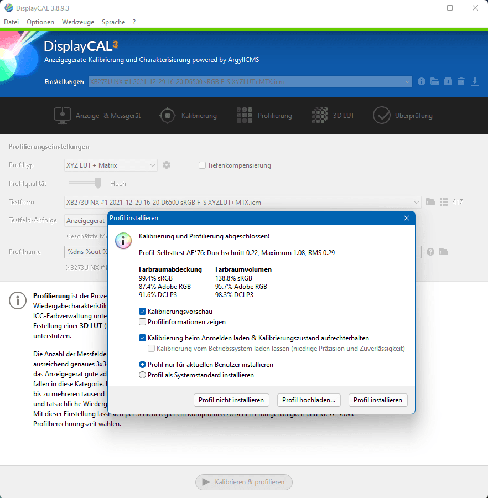Delete the settings file with trash icon

click(x=461, y=82)
